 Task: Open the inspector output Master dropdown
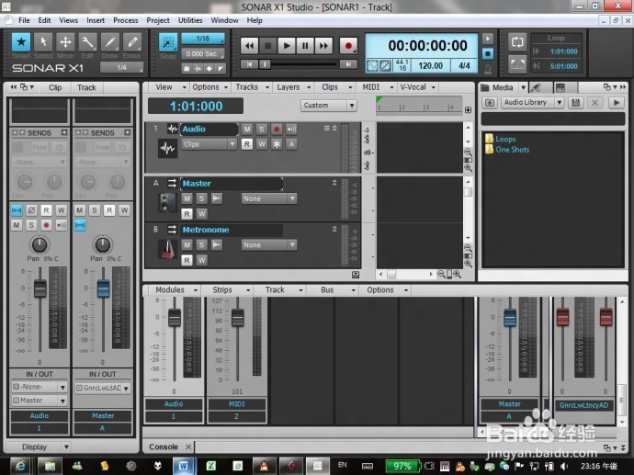(40, 401)
